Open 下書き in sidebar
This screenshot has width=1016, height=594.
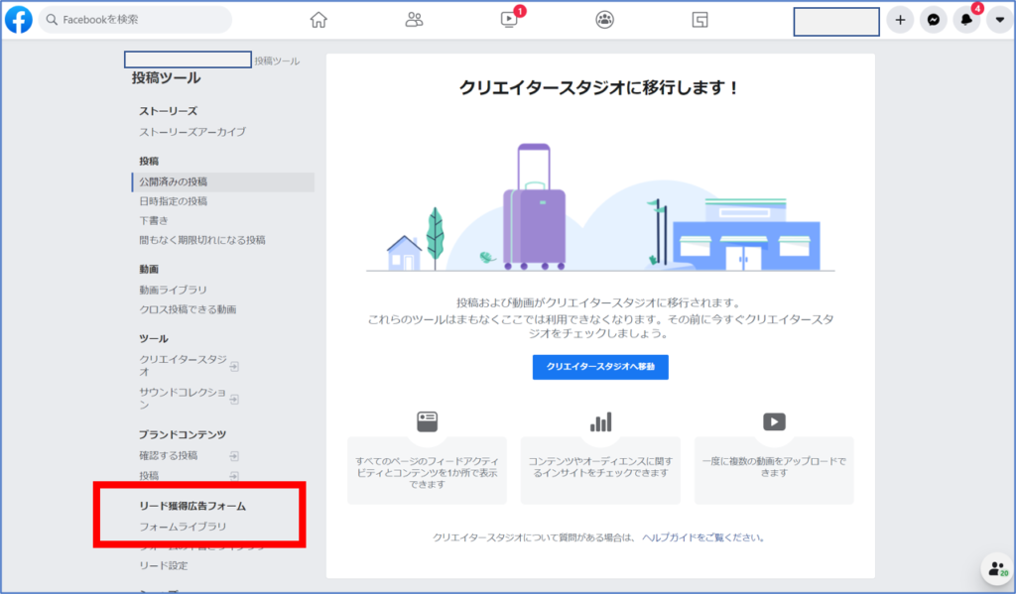154,220
